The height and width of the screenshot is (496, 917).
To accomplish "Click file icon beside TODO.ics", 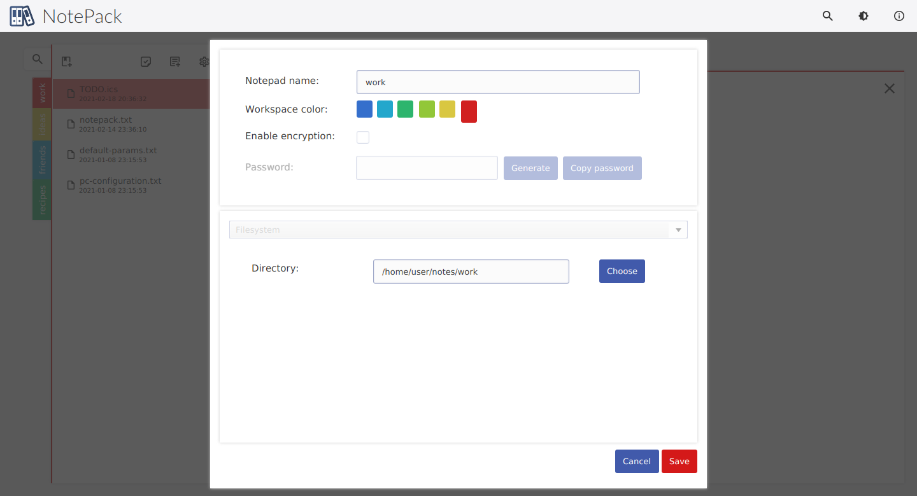I will (x=71, y=93).
